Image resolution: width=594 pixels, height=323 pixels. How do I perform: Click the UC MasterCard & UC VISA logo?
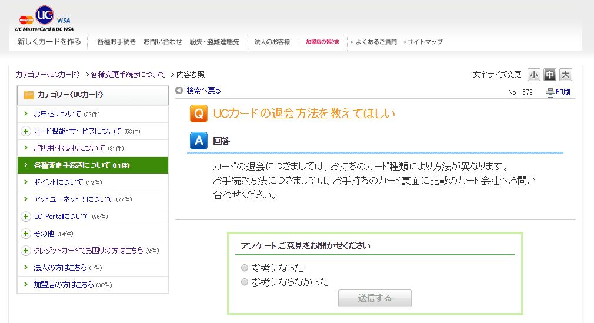[44, 19]
